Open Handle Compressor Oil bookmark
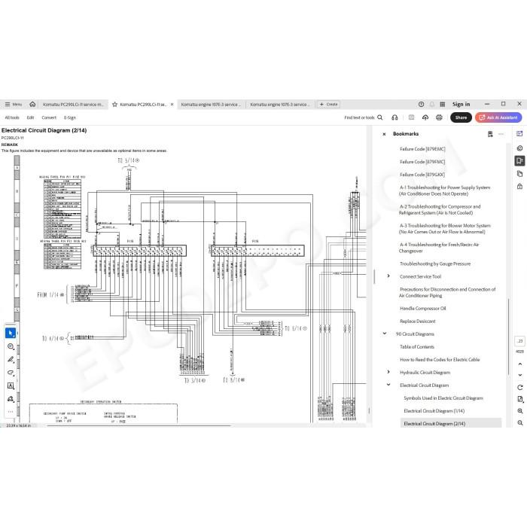 coord(423,309)
